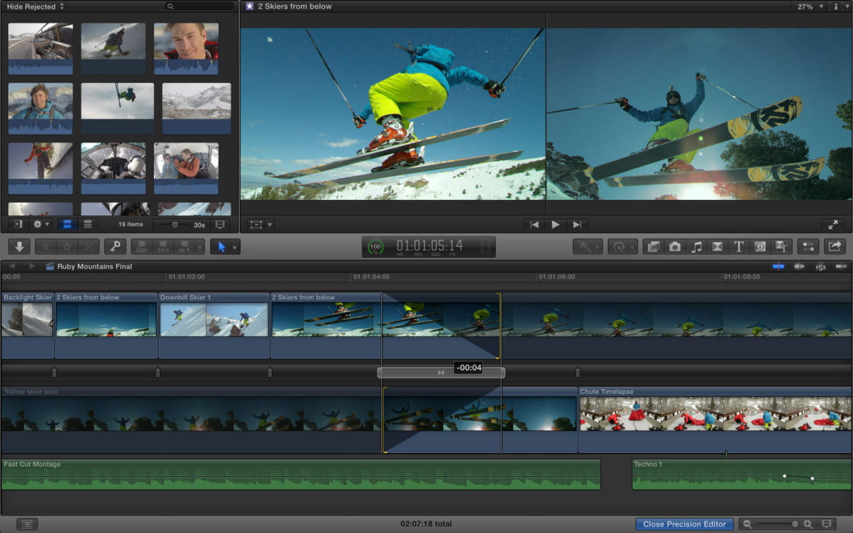The image size is (853, 533).
Task: Select the Arrow selection tool
Action: point(222,247)
